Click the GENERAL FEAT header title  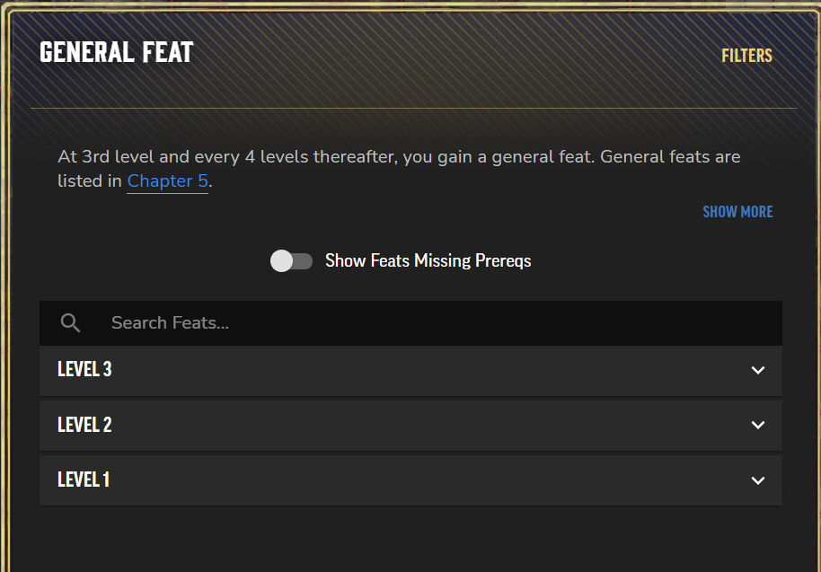click(116, 52)
